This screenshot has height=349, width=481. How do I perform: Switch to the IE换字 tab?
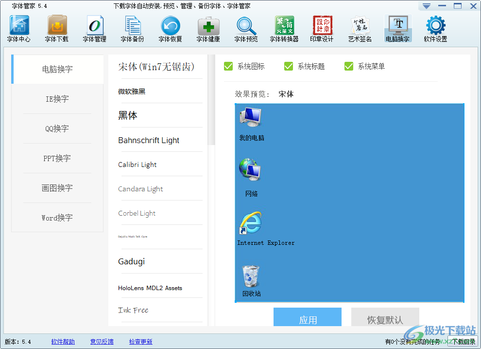coord(57,99)
